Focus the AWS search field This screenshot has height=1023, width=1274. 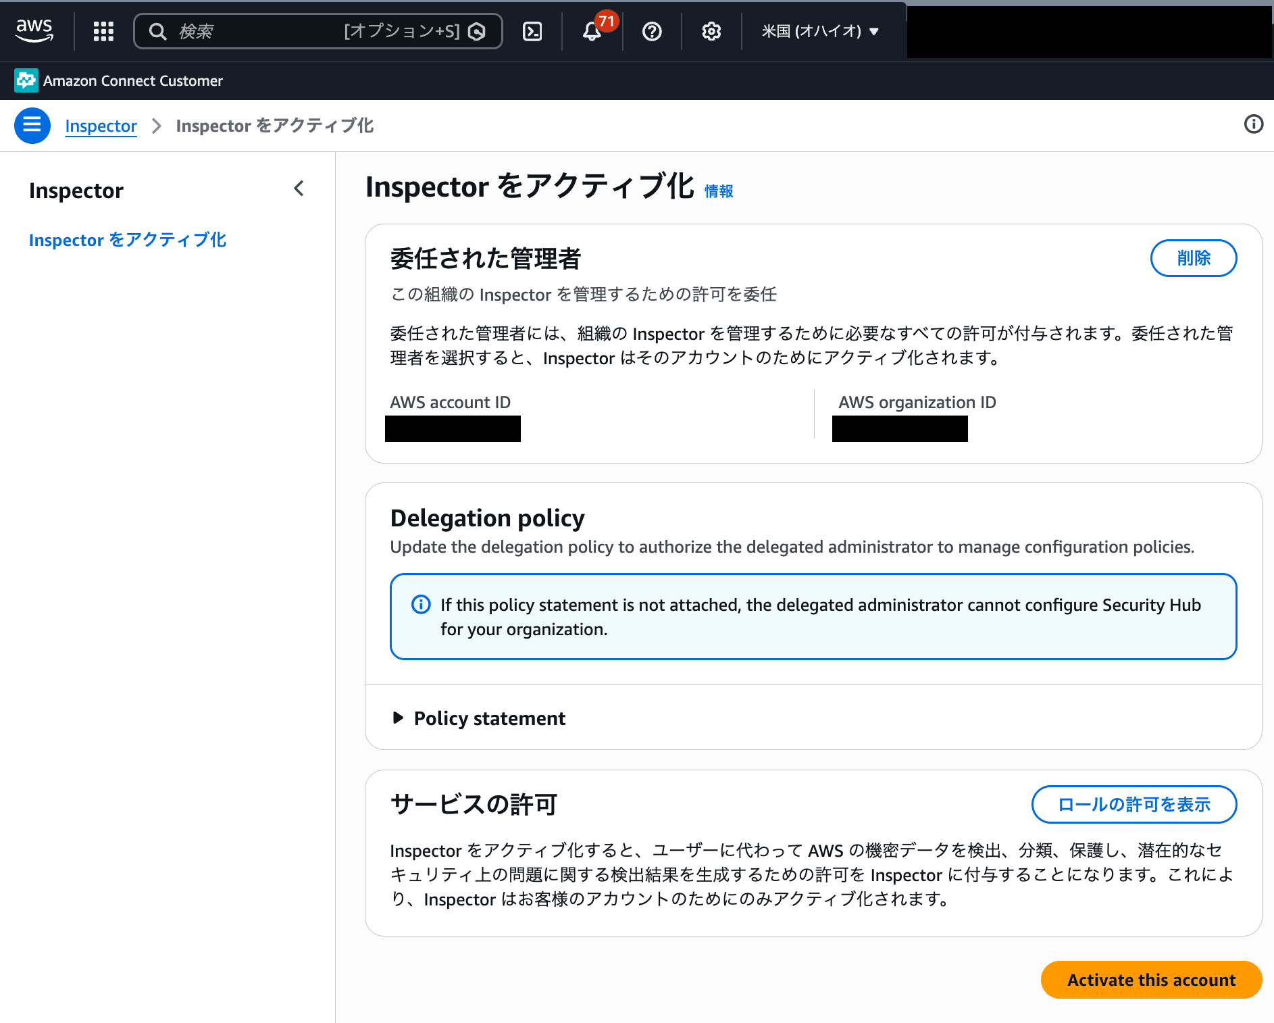click(318, 31)
